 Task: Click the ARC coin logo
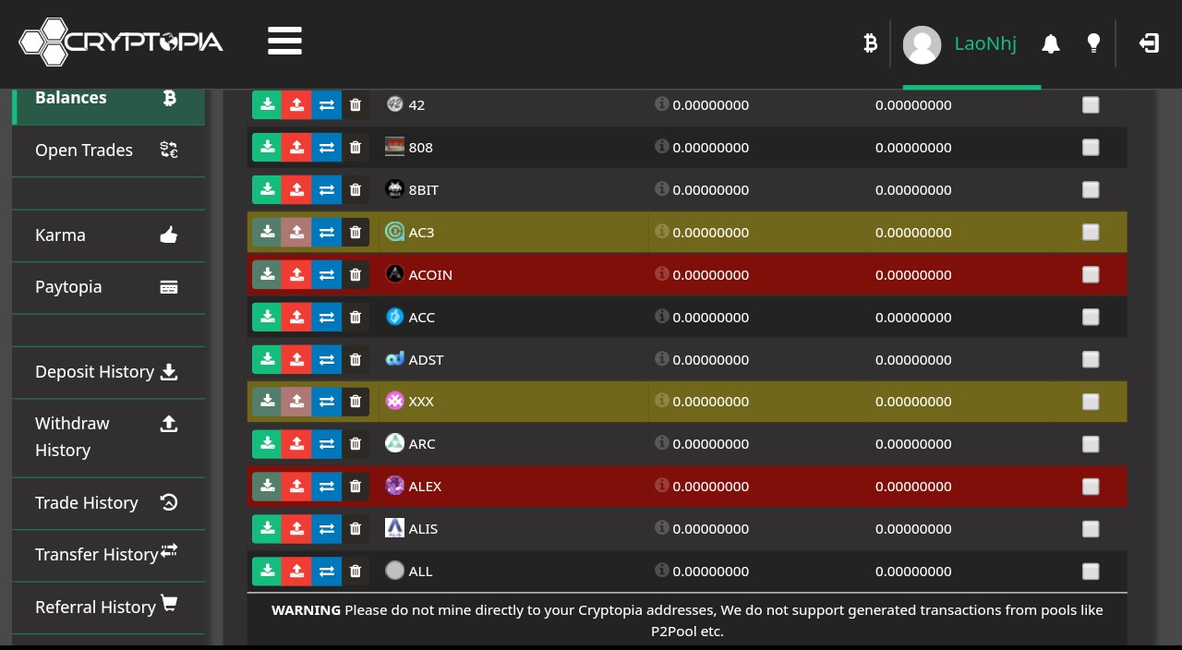(394, 443)
